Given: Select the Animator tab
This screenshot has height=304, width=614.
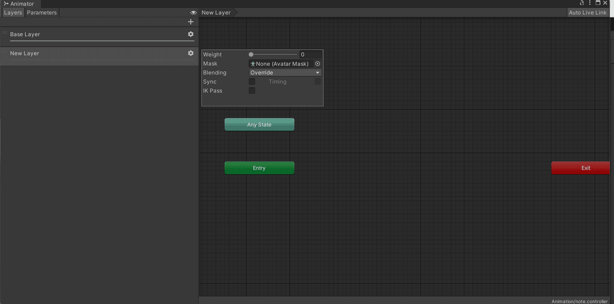Looking at the screenshot, I should coord(19,4).
